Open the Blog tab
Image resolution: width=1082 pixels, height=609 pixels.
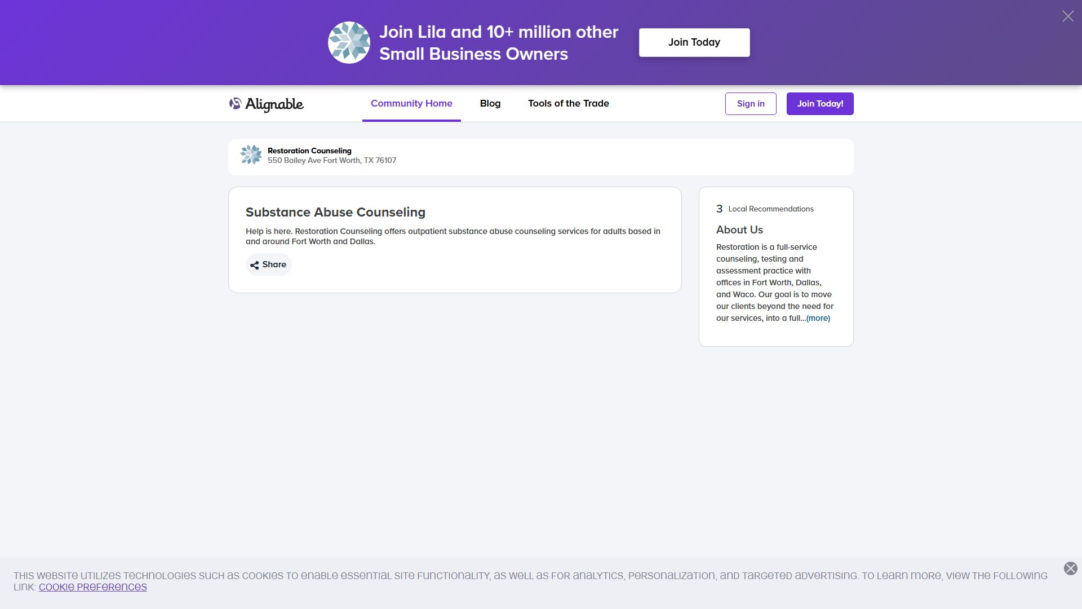pos(490,104)
